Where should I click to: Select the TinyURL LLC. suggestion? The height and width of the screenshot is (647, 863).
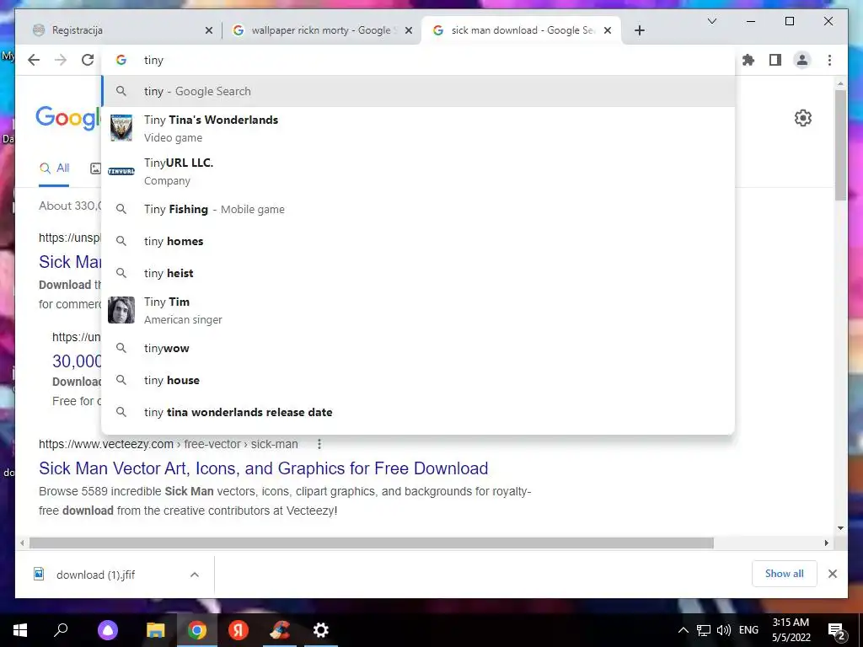418,171
